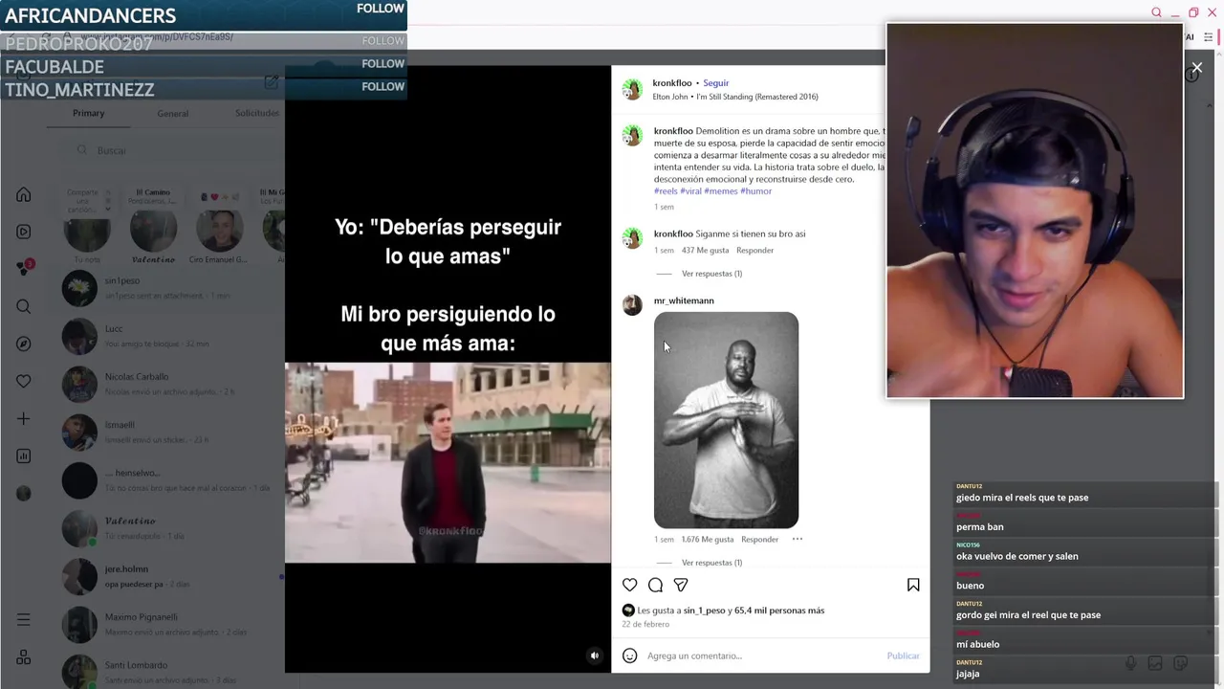Open Notifications heart icon in the sidebar
1224x689 pixels.
point(24,381)
